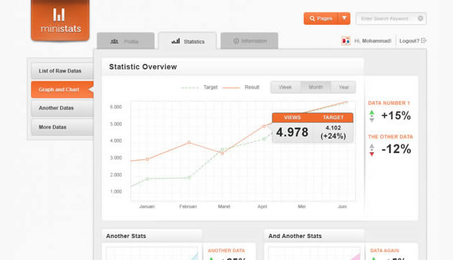Clear the search field with the X icon
This screenshot has width=453, height=260.
(x=420, y=18)
